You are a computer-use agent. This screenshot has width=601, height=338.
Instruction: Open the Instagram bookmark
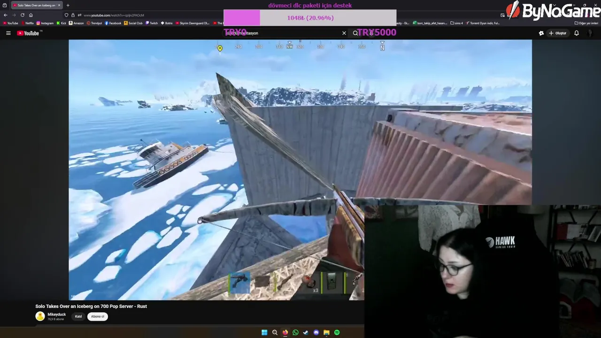(45, 23)
